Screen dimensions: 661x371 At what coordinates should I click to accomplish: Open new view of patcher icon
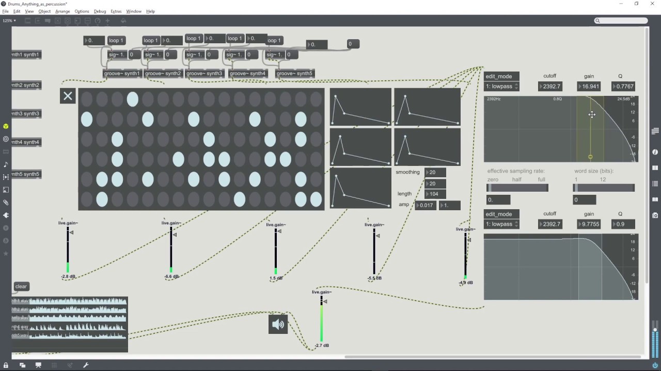point(22,365)
